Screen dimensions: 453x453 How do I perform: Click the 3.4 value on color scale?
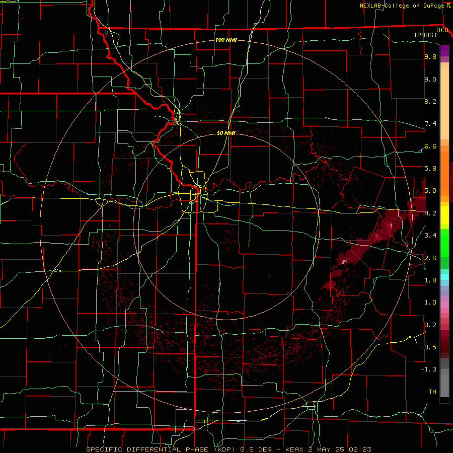coord(430,236)
